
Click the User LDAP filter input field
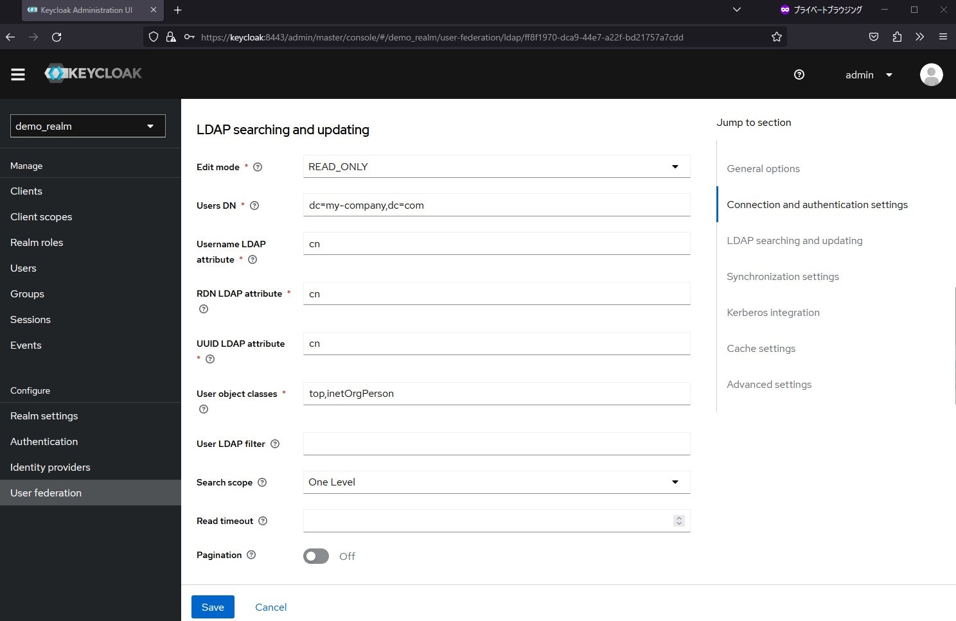496,443
